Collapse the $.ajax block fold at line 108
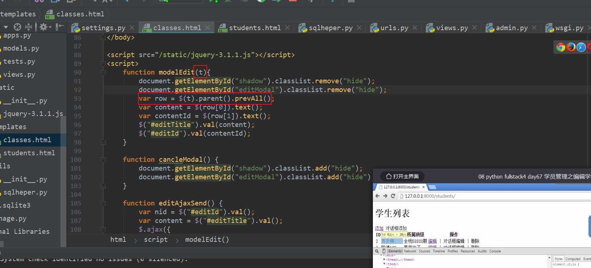 click(103, 229)
